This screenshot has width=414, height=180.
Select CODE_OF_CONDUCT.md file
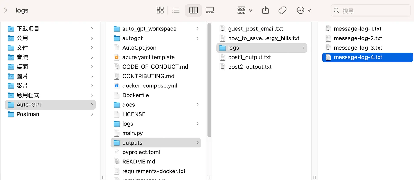156,67
